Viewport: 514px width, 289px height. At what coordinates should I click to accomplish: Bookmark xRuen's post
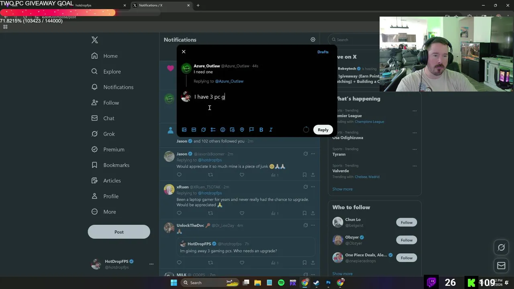[304, 213]
